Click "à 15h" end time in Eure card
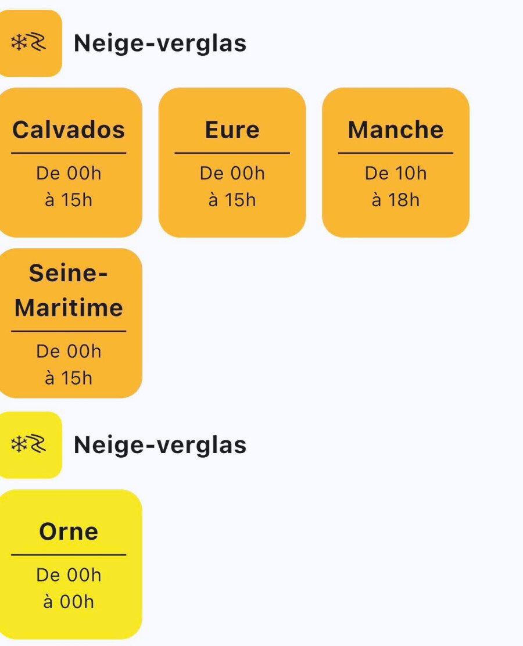Image resolution: width=523 pixels, height=646 pixels. point(232,200)
